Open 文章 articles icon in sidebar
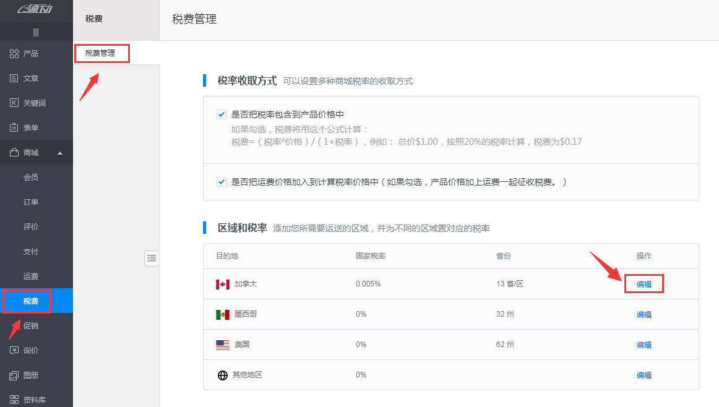The image size is (719, 407). coord(14,79)
